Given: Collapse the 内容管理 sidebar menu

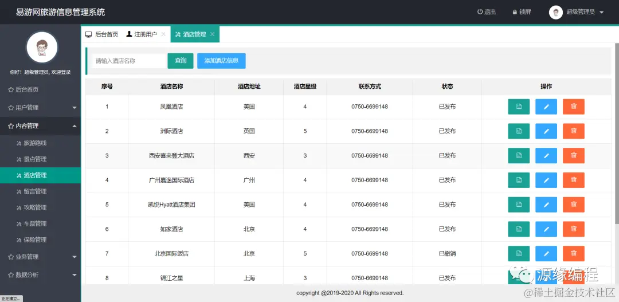Looking at the screenshot, I should coord(40,126).
